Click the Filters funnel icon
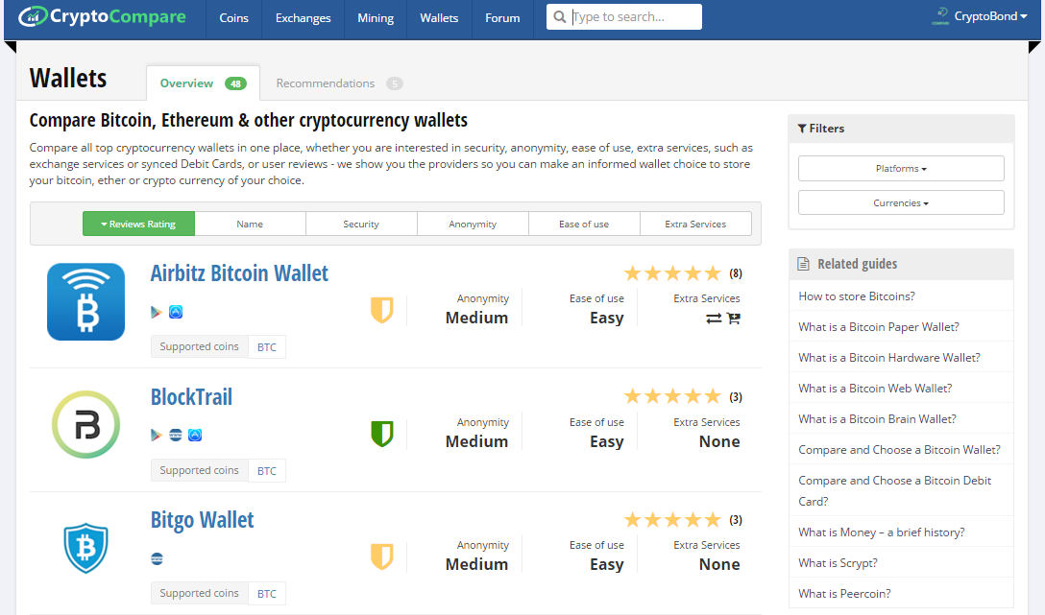The width and height of the screenshot is (1045, 615). pyautogui.click(x=802, y=129)
